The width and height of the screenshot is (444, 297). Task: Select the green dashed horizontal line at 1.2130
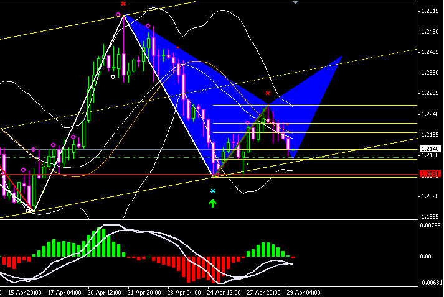(x=209, y=157)
